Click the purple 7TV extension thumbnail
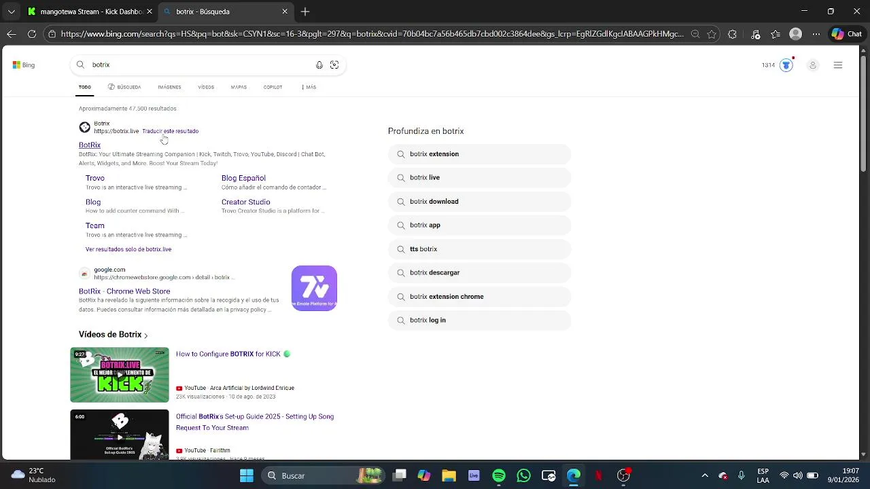 [x=314, y=288]
